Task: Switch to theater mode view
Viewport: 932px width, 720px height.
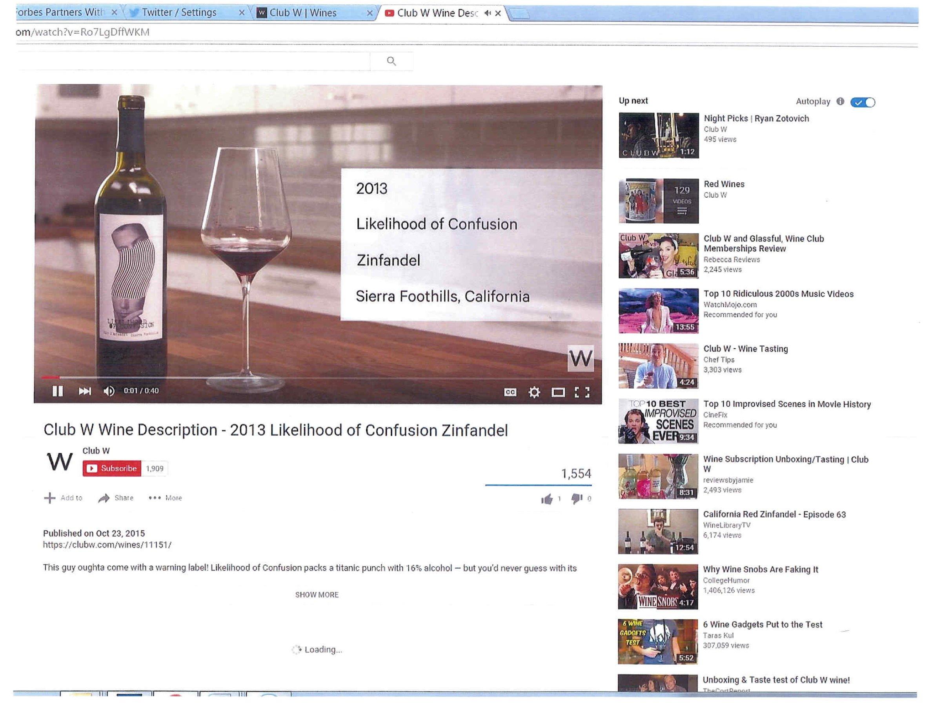Action: click(x=558, y=393)
